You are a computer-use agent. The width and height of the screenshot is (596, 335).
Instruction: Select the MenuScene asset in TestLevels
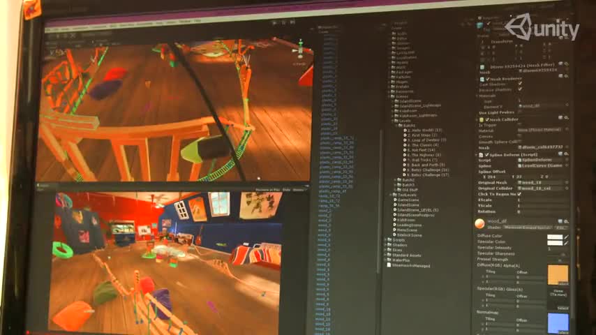[405, 230]
